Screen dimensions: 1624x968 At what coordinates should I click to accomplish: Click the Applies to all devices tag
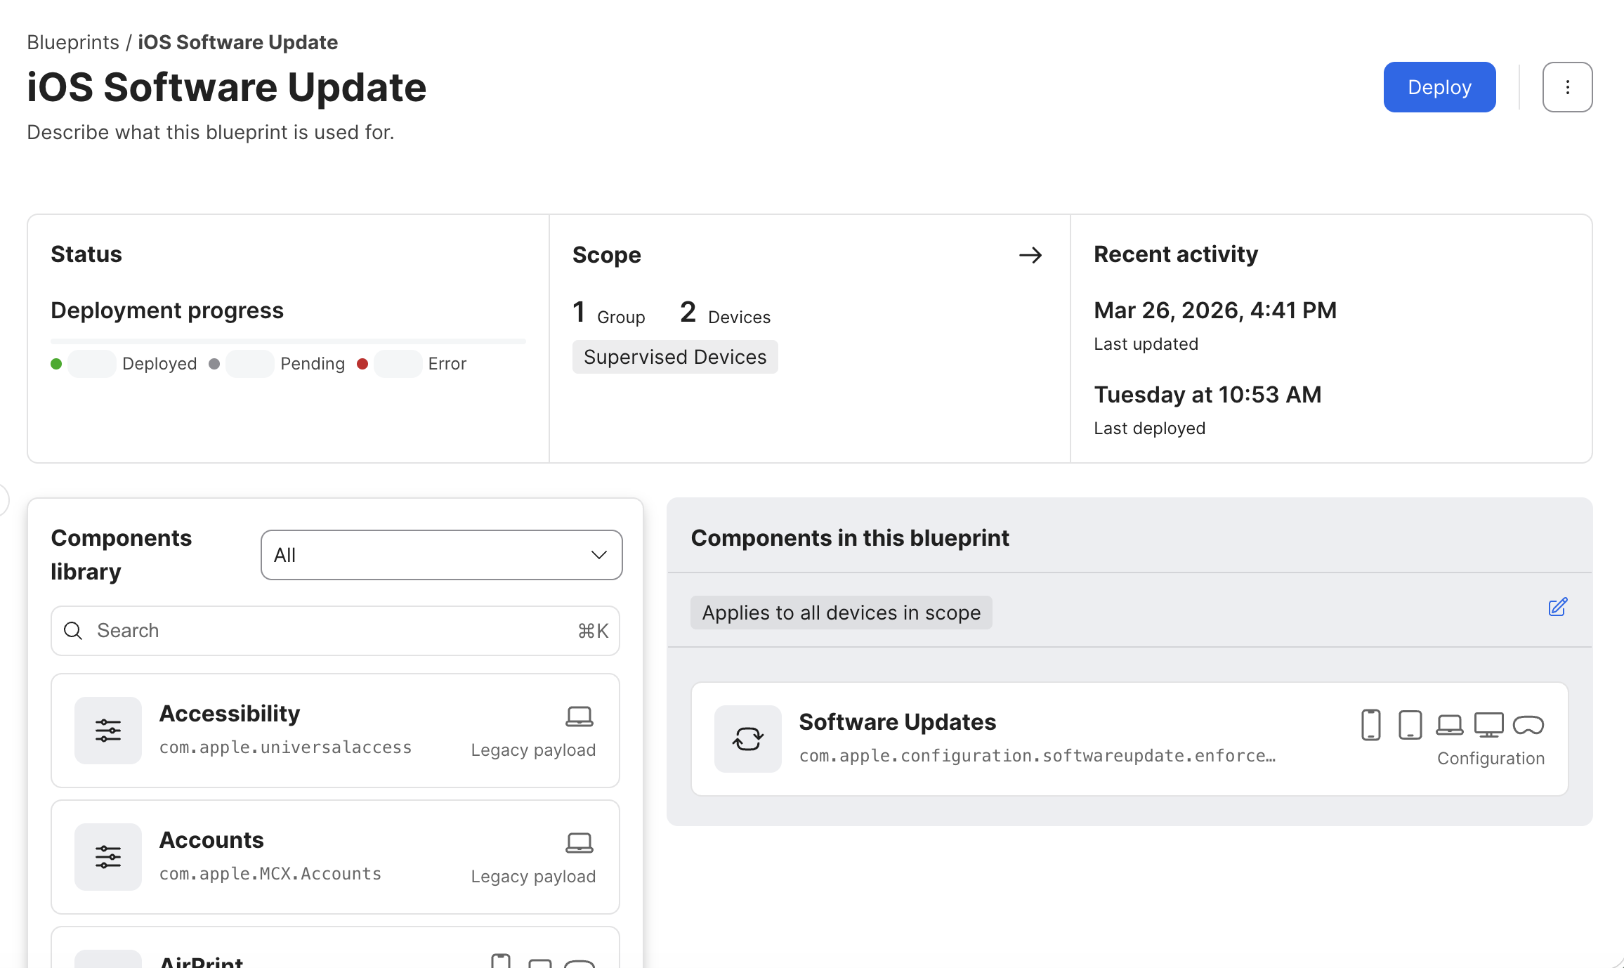point(841,613)
